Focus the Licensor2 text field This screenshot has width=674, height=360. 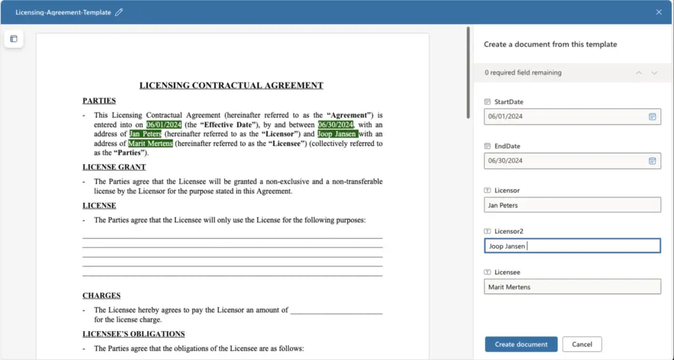point(571,246)
